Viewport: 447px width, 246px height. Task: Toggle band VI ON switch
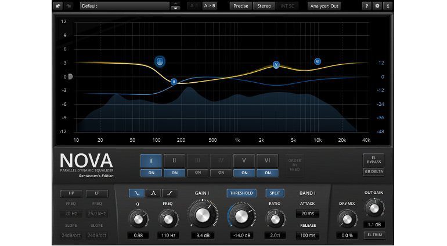click(x=268, y=172)
